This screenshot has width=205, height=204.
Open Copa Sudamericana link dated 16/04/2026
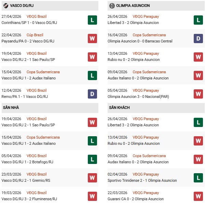pyautogui.click(x=149, y=35)
